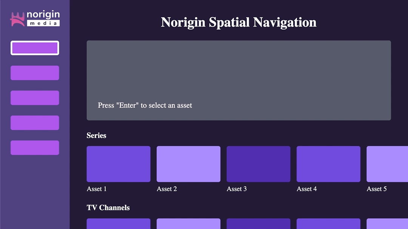
Task: Select the highlighted sidebar item with white border
Action: [x=35, y=48]
